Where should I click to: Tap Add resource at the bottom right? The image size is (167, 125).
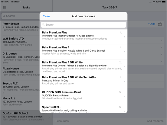(155, 121)
